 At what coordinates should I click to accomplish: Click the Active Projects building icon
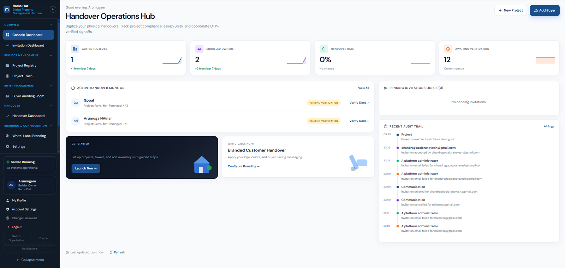[75, 49]
